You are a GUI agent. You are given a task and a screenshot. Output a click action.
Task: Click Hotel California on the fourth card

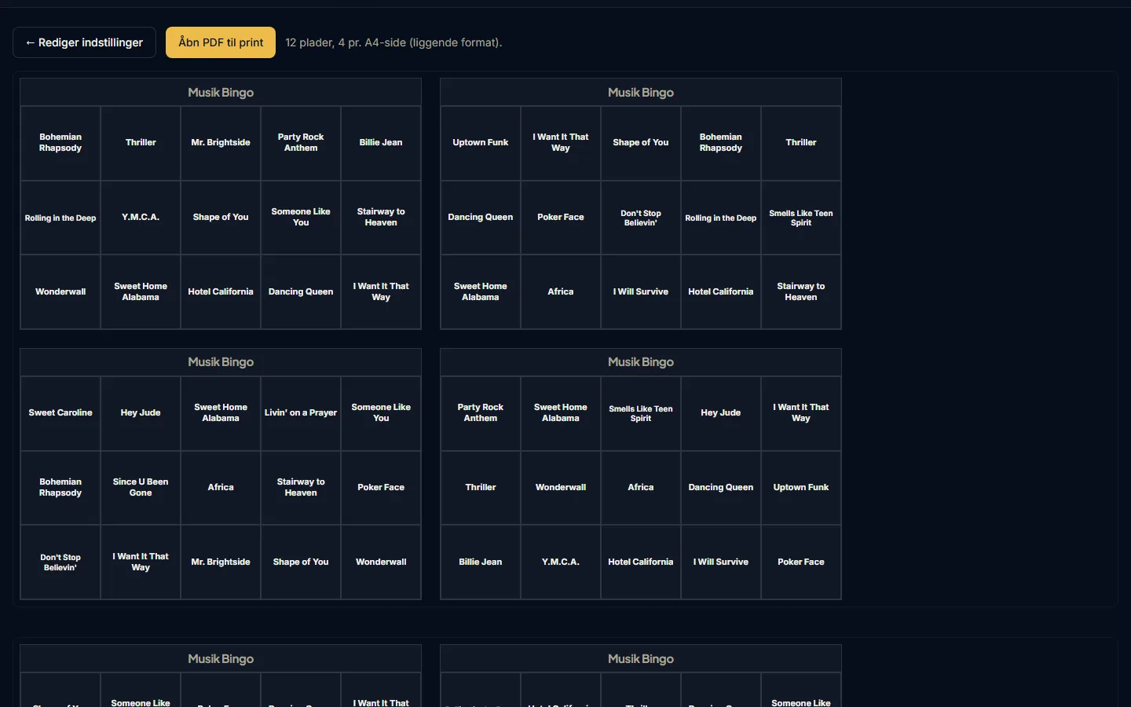pyautogui.click(x=641, y=562)
